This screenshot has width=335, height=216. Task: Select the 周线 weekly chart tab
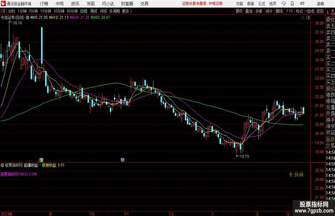pos(93,11)
